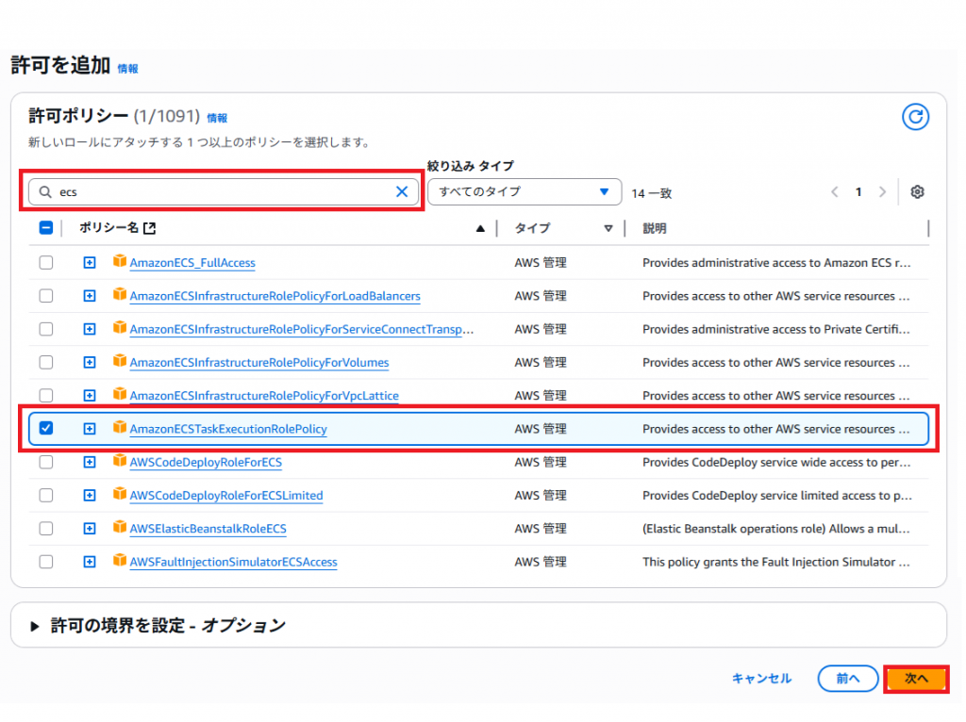This screenshot has height=722, width=966.
Task: Click the 次へ button
Action: 916,679
